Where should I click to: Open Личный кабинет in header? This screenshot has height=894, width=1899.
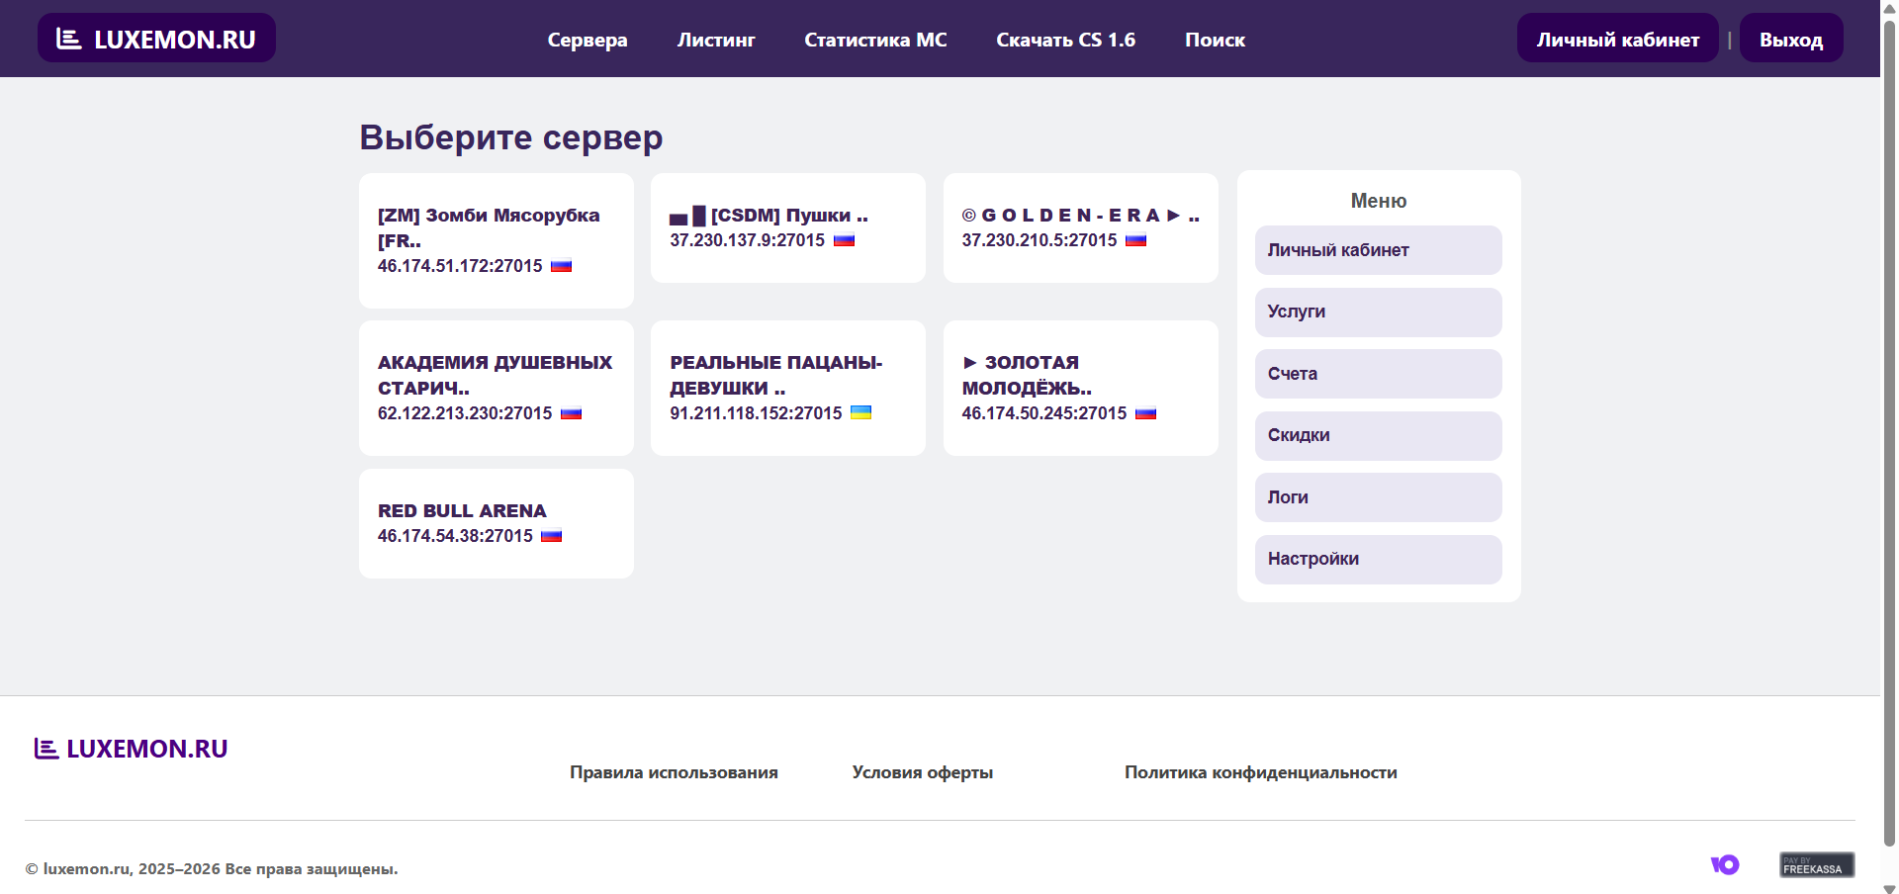pos(1617,39)
